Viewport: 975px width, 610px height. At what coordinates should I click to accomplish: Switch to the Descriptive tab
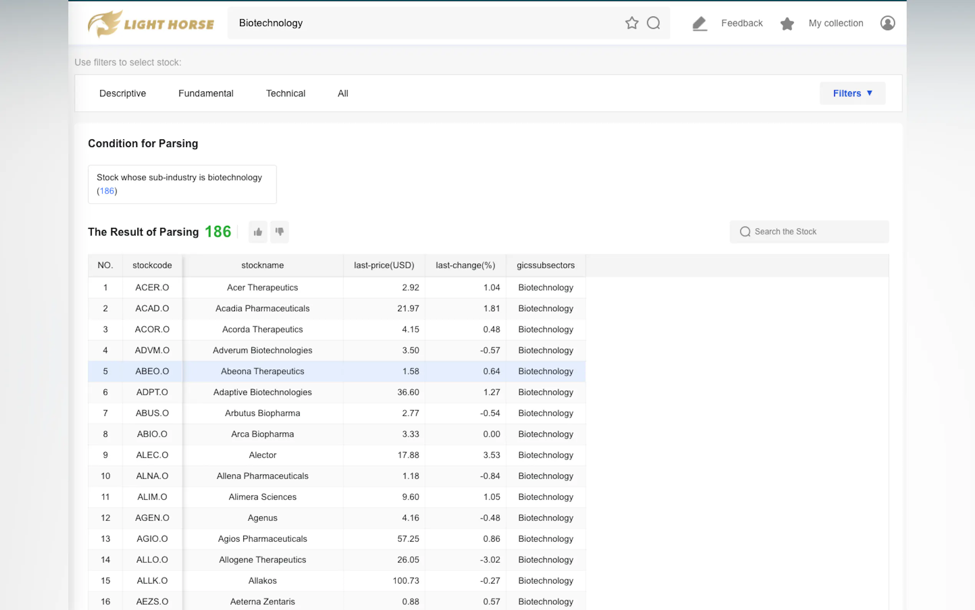point(122,93)
